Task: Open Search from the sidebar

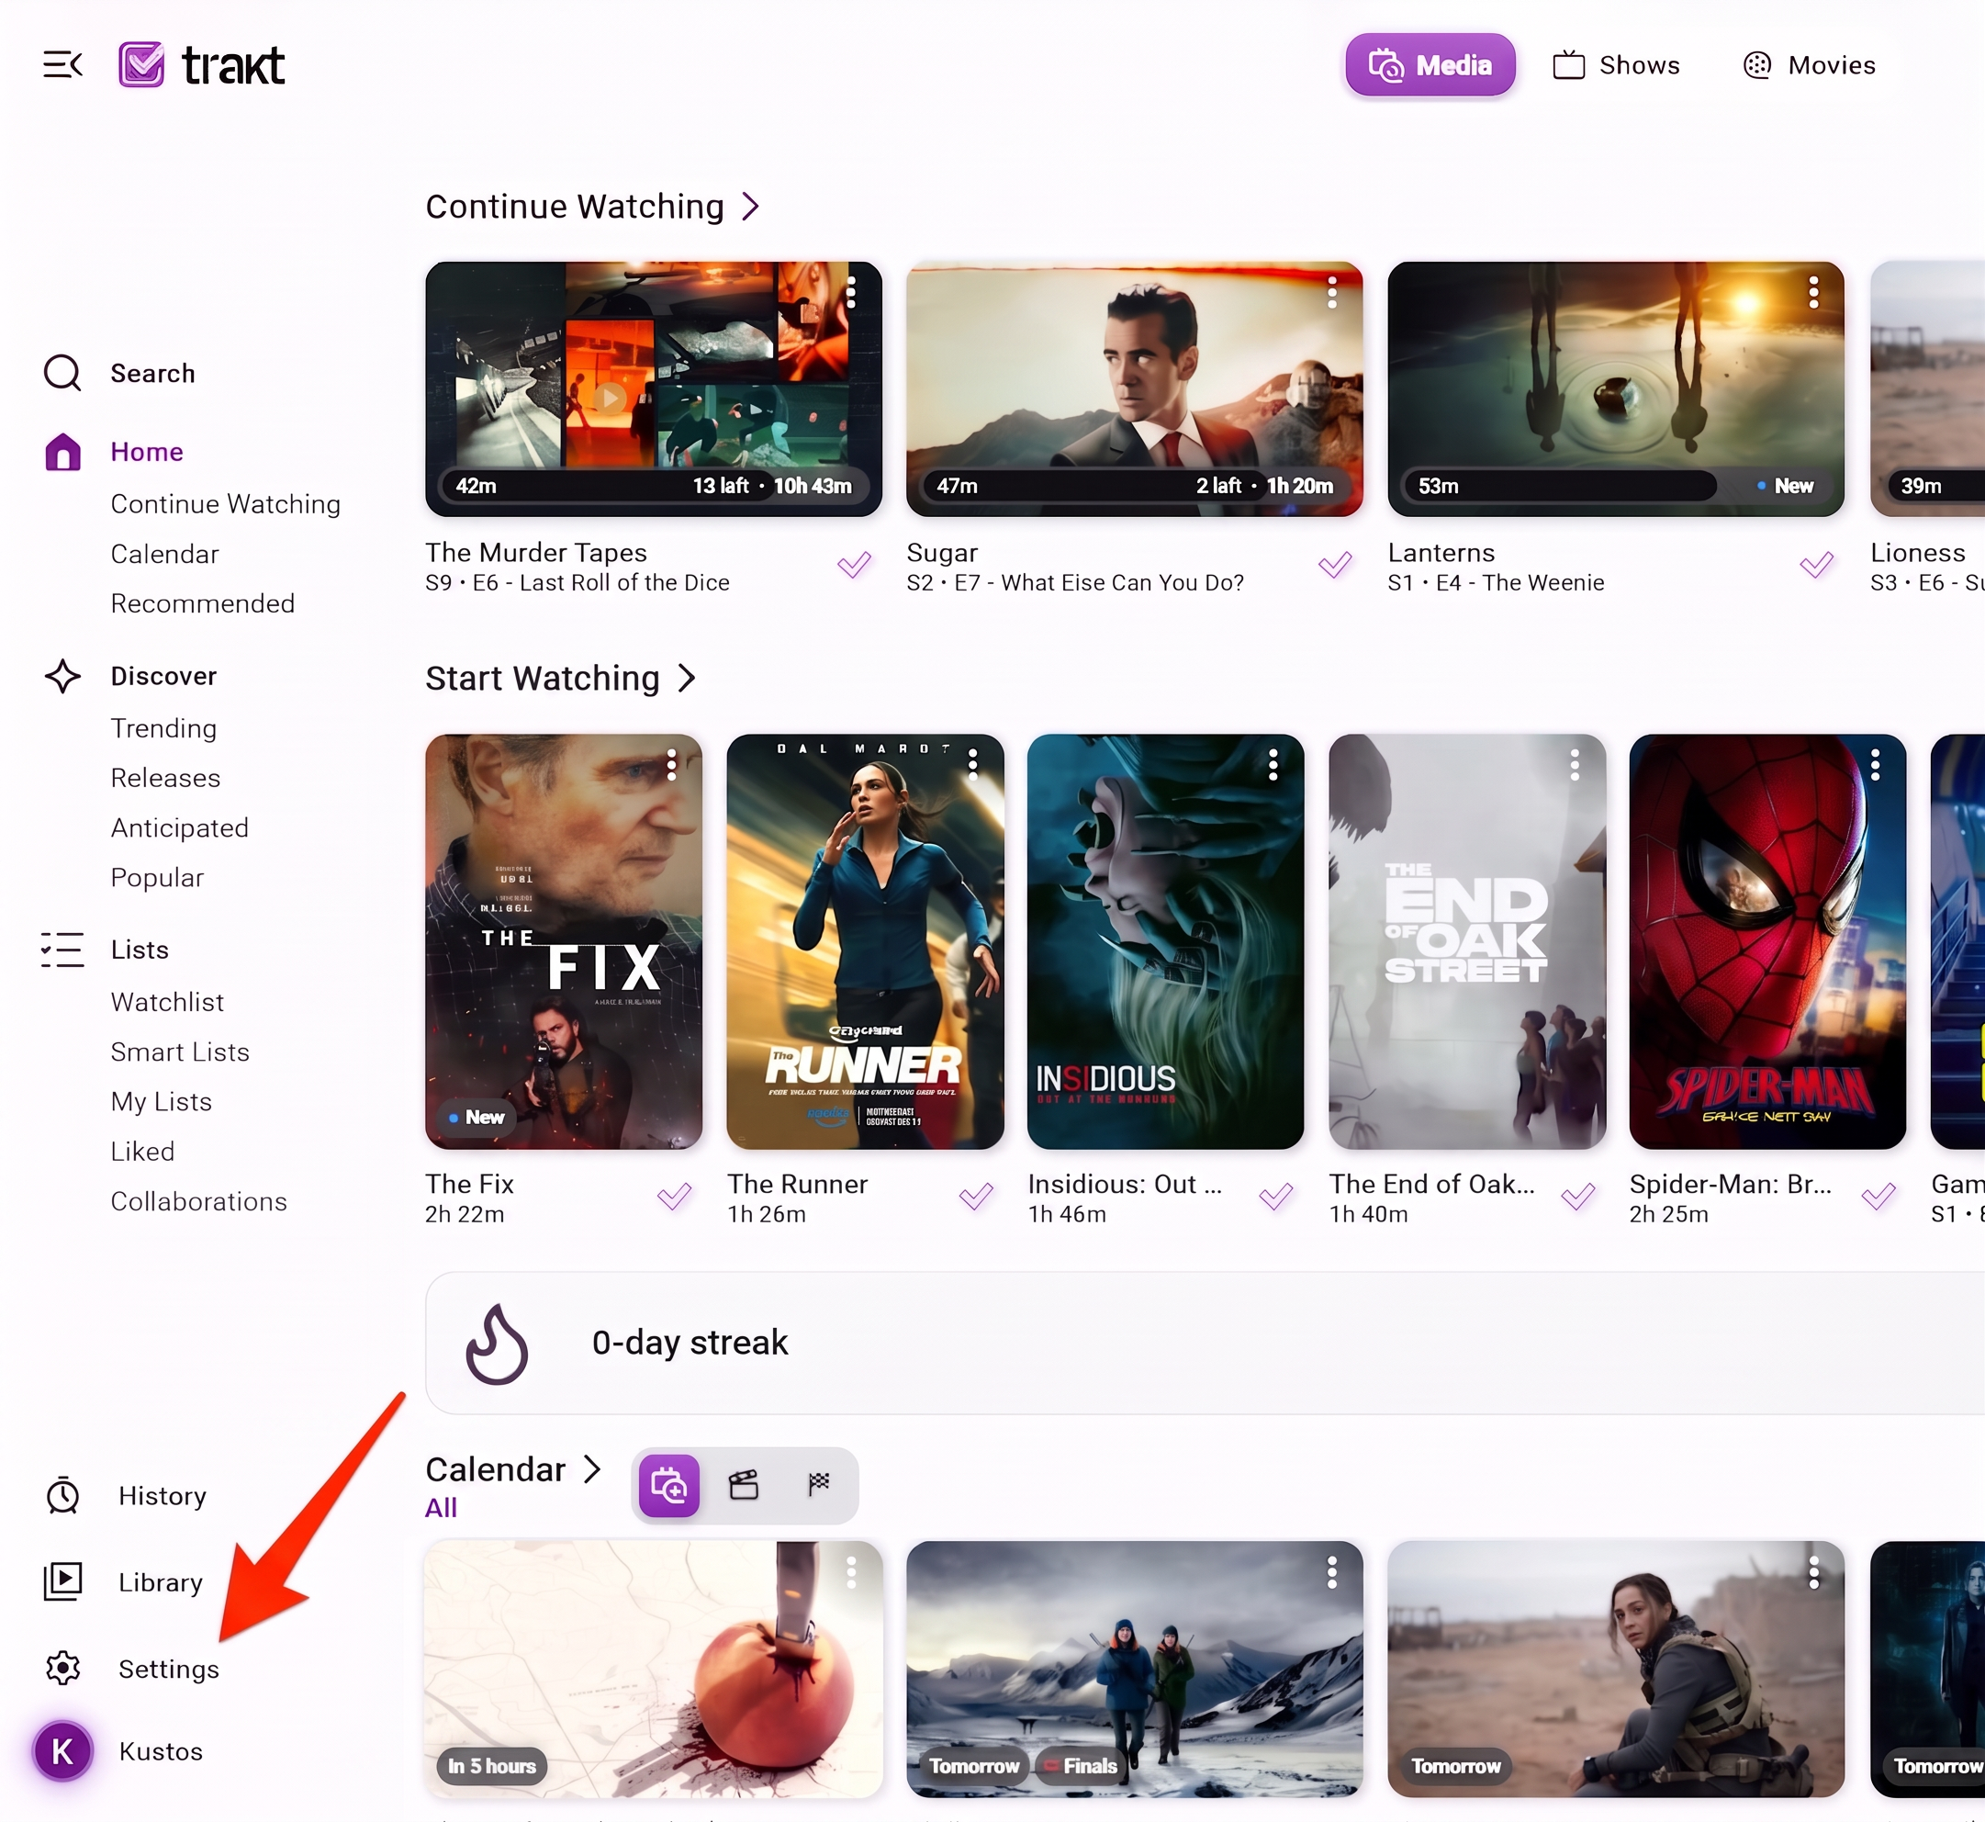Action: point(119,373)
